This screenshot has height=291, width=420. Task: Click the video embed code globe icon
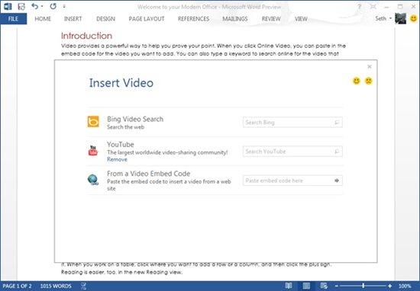pyautogui.click(x=93, y=180)
